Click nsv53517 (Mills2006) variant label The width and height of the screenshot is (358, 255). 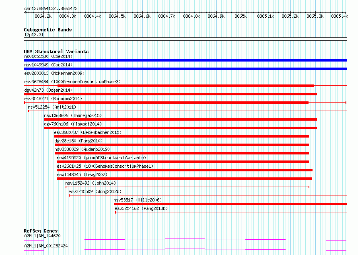[x=138, y=200]
